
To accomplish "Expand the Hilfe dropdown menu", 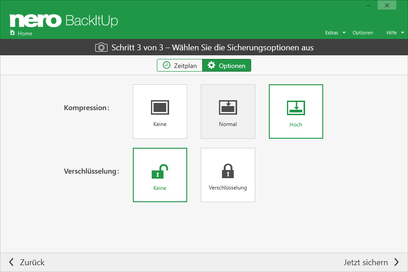I will (395, 33).
